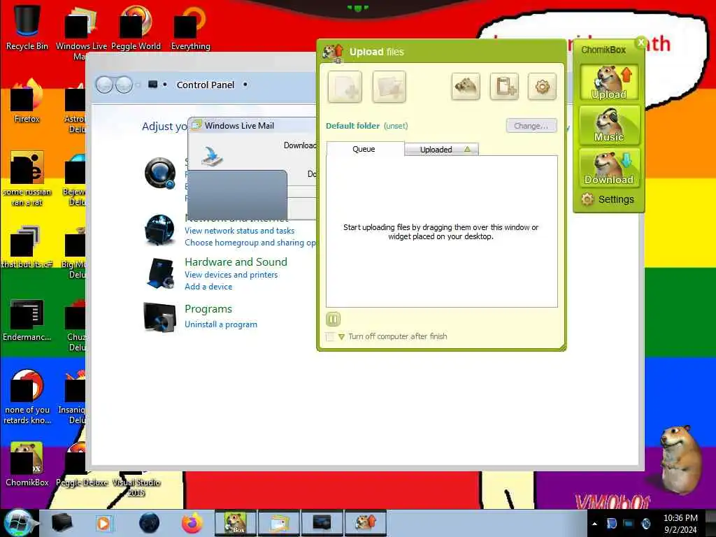Open the Programs category heading
The image size is (716, 537).
tap(208, 308)
